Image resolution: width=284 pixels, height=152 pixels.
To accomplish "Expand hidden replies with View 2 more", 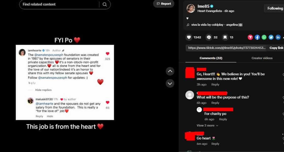I will click(x=205, y=125).
